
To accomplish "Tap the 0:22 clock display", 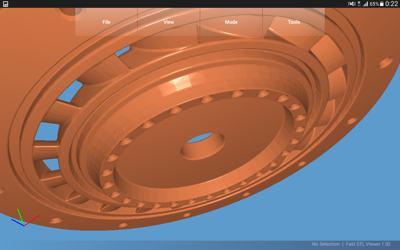I will point(392,4).
